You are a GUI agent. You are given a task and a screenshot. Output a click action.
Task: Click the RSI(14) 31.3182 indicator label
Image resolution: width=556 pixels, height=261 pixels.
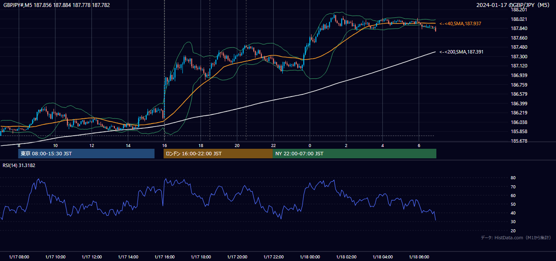coord(19,165)
